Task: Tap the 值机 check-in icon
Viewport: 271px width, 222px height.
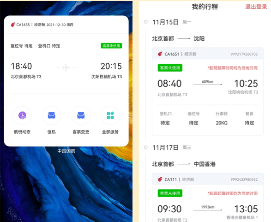Action: click(x=52, y=116)
